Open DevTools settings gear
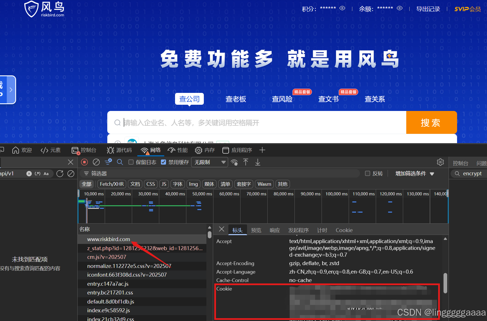The height and width of the screenshot is (321, 487). click(440, 162)
